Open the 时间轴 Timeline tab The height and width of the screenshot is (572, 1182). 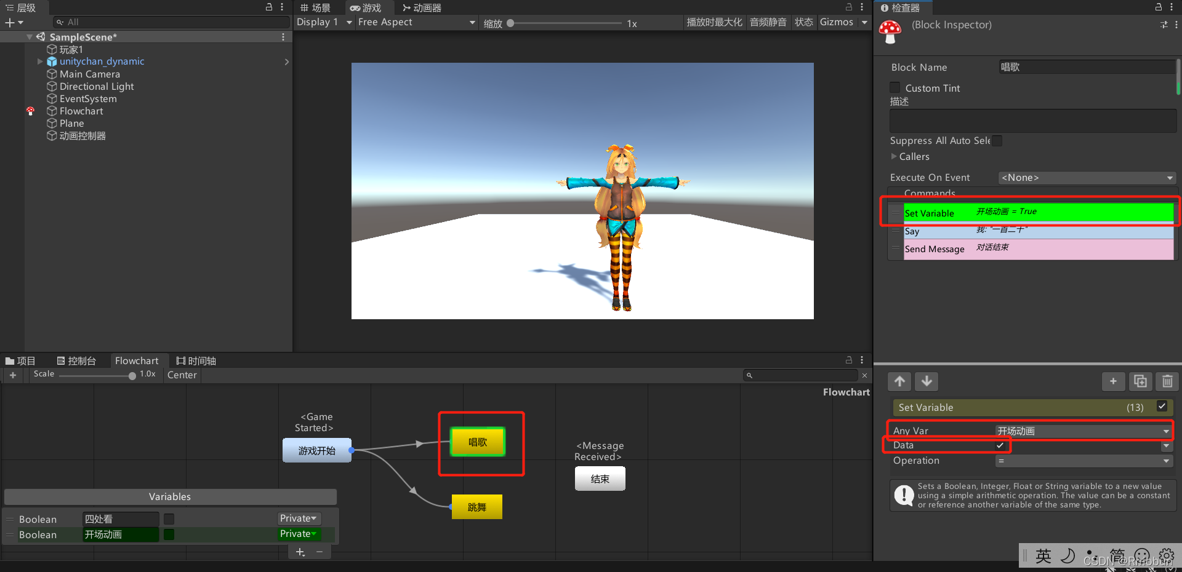196,360
